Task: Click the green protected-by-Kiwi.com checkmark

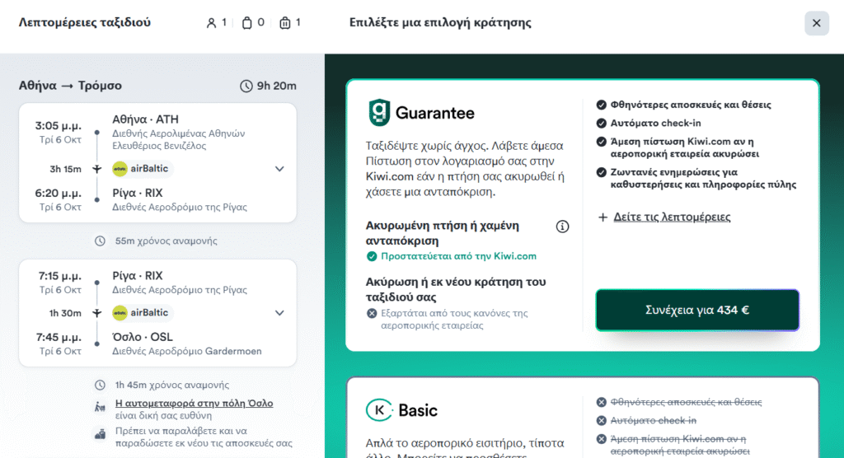Action: click(371, 256)
